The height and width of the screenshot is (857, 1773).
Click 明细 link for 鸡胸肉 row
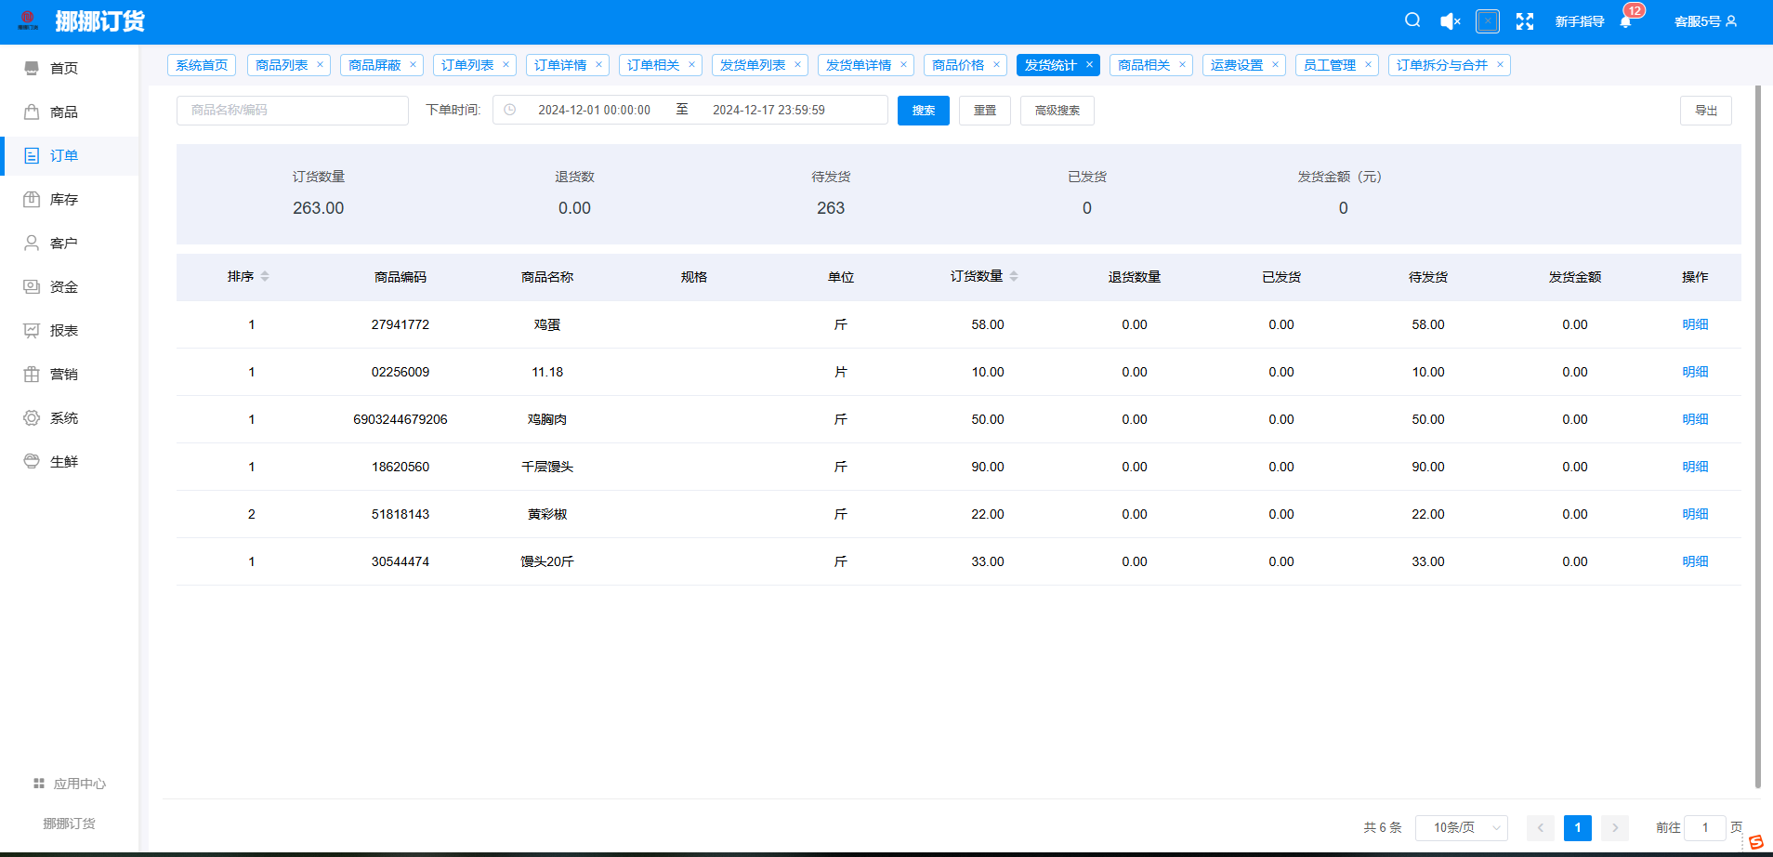point(1695,419)
